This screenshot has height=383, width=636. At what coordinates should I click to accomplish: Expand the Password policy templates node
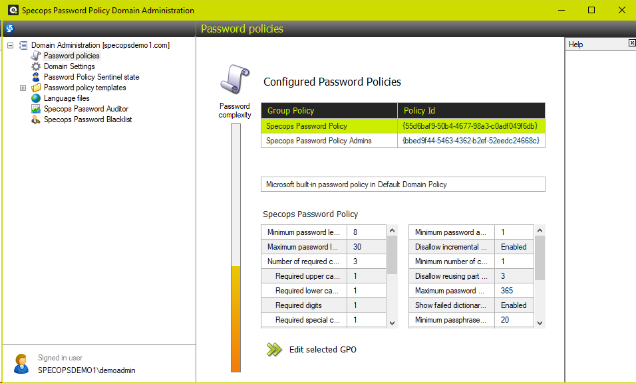tap(23, 88)
